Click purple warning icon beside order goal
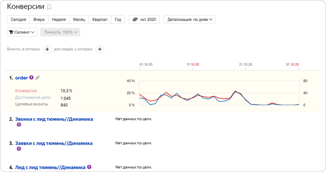The width and height of the screenshot is (326, 172). pyautogui.click(x=31, y=77)
